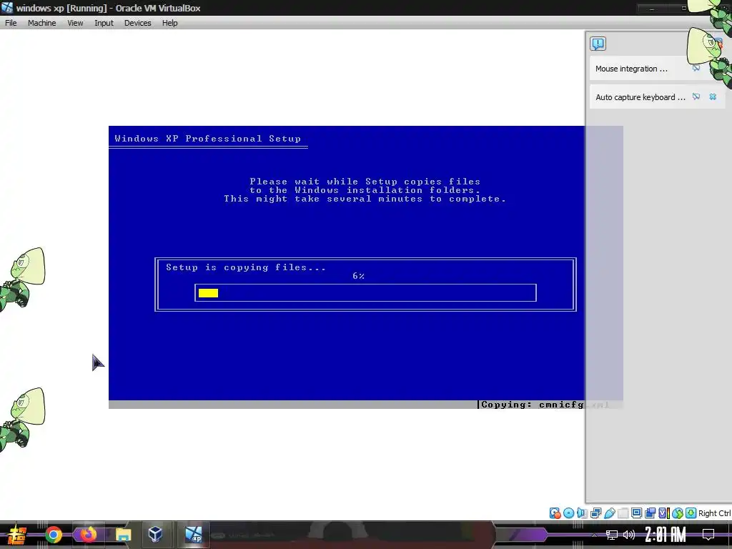This screenshot has height=549, width=732.
Task: Click the volume speaker tray icon
Action: [629, 535]
